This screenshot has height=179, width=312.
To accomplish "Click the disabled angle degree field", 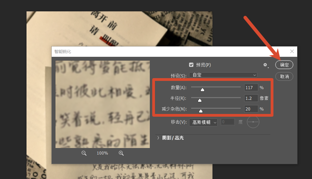I will (228, 122).
